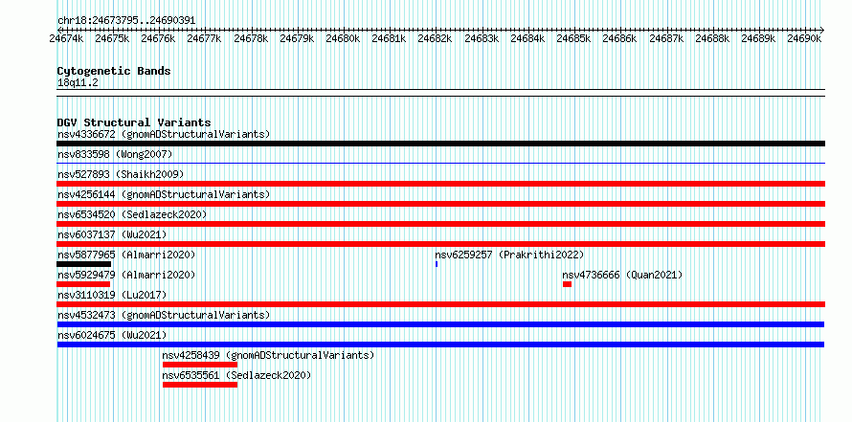
Task: Click the 24681k ruler position
Action: (389, 39)
